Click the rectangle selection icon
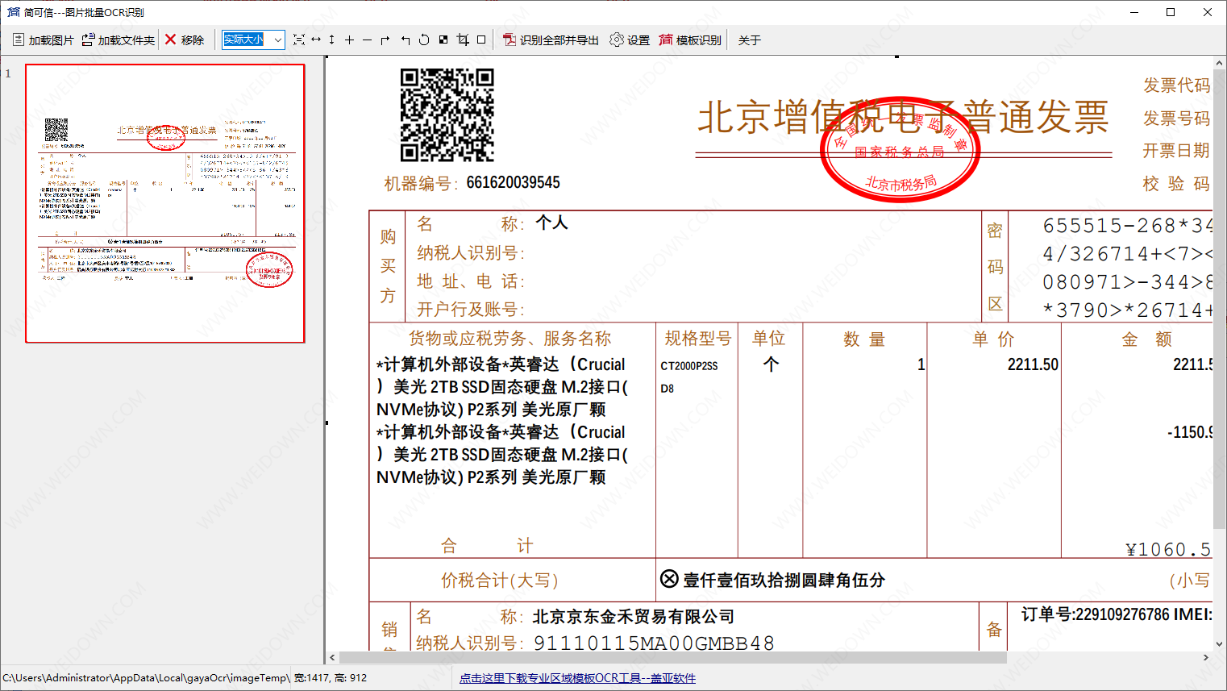1227x691 pixels. coord(481,40)
